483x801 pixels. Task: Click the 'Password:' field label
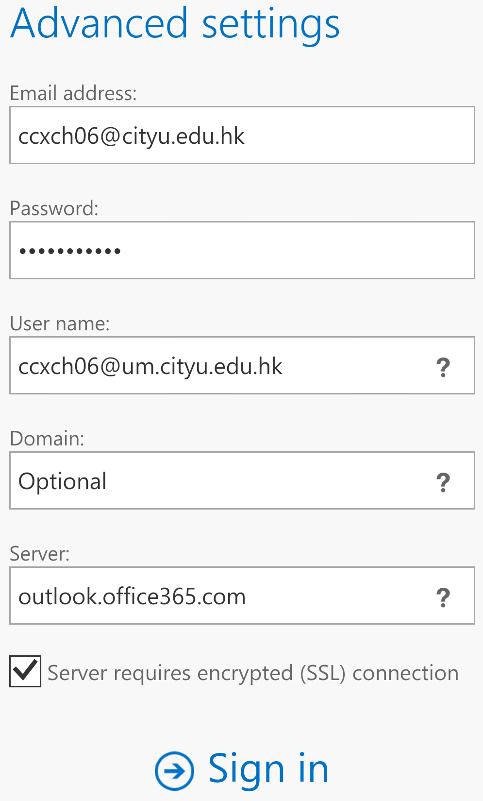(54, 208)
